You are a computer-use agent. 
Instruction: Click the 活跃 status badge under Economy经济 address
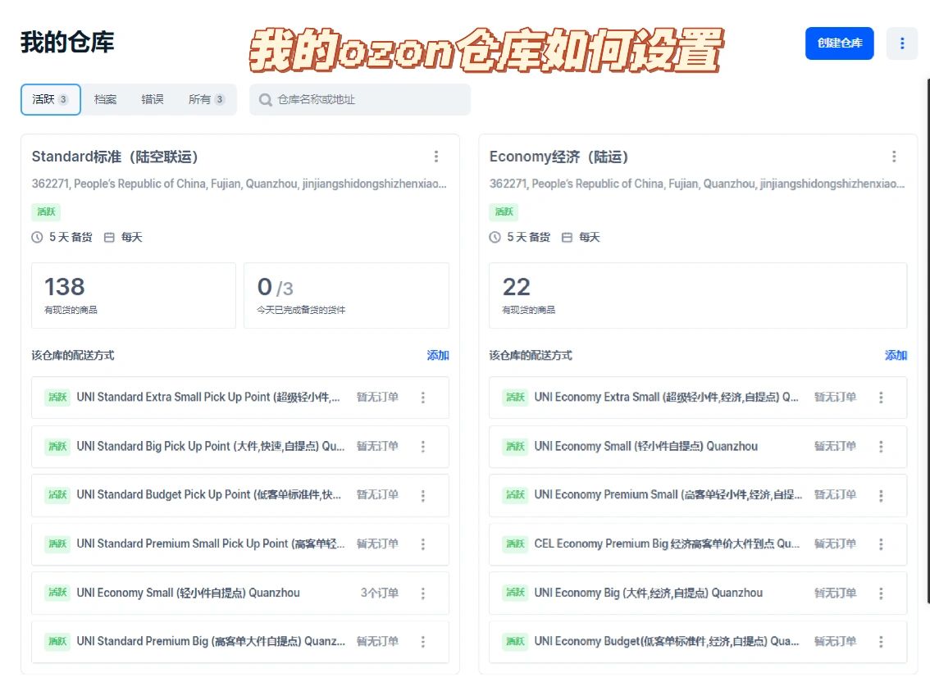504,211
